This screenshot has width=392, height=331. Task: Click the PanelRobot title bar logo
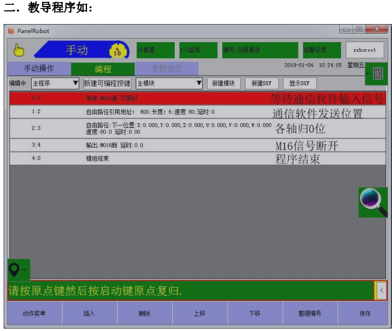pyautogui.click(x=12, y=31)
